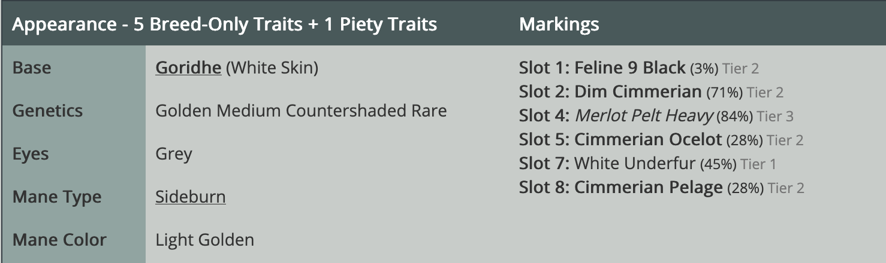Image resolution: width=886 pixels, height=263 pixels.
Task: Open the Goridhe base link
Action: 188,68
